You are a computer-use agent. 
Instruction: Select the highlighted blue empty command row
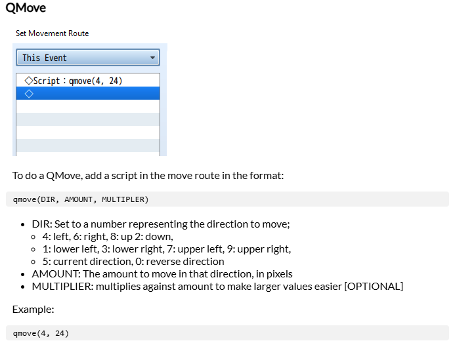tap(87, 93)
